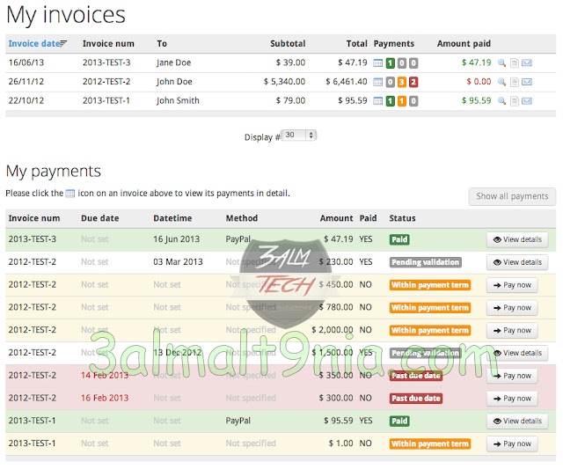Image resolution: width=563 pixels, height=469 pixels.
Task: Click Pending validation status of $230.00 payment
Action: pos(426,262)
